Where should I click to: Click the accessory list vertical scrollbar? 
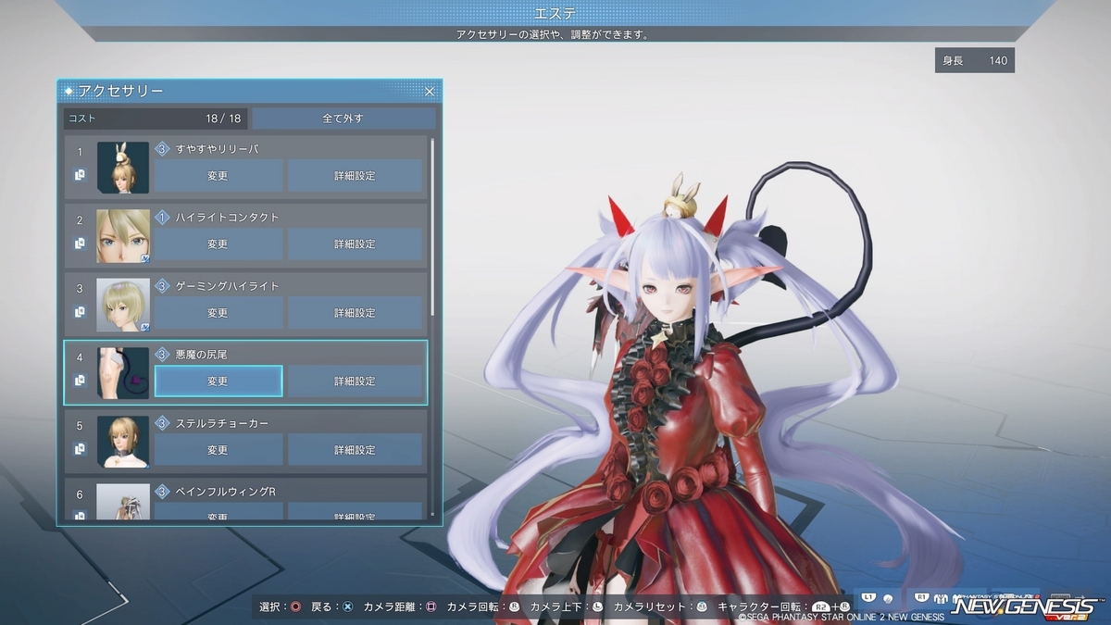coord(432,227)
